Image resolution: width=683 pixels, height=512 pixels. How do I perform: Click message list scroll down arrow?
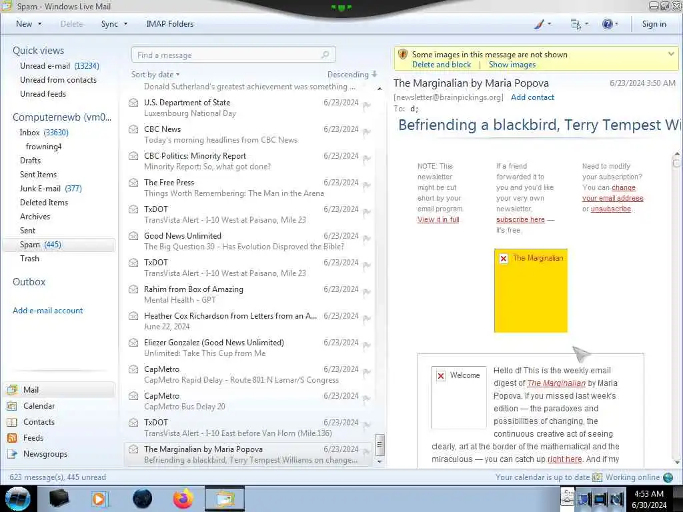pyautogui.click(x=380, y=461)
